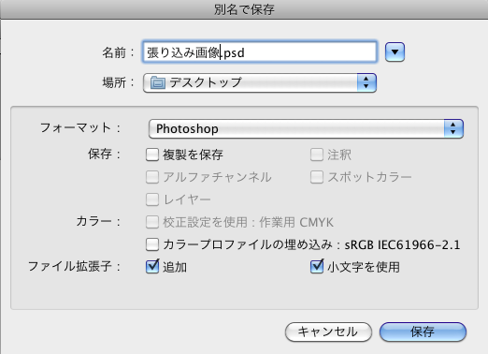The width and height of the screenshot is (488, 354).
Task: Click the desktop folder icon in 場所 popup
Action: tap(158, 82)
